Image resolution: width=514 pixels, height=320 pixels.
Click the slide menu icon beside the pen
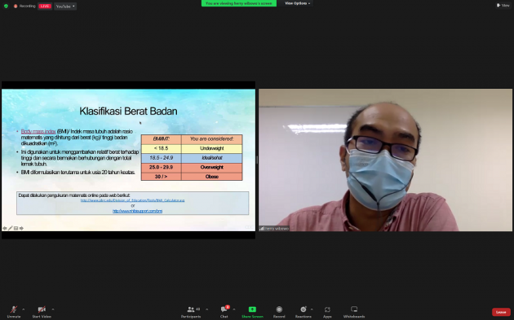[16, 228]
